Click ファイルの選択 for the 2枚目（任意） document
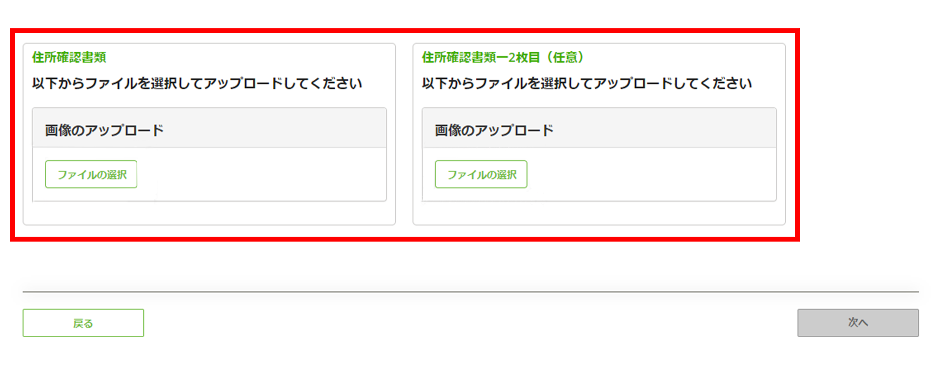This screenshot has height=367, width=937. click(481, 174)
